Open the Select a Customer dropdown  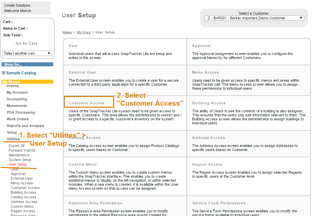(x=254, y=18)
